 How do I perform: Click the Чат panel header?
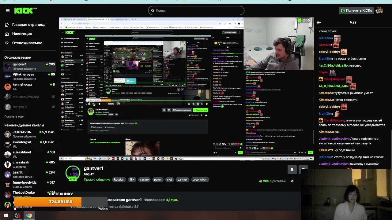[353, 22]
